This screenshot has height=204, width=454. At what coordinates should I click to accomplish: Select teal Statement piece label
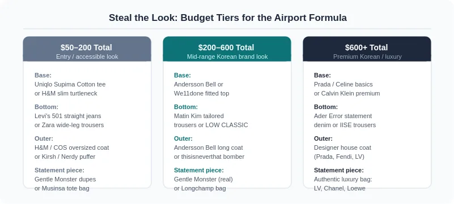pyautogui.click(x=199, y=170)
